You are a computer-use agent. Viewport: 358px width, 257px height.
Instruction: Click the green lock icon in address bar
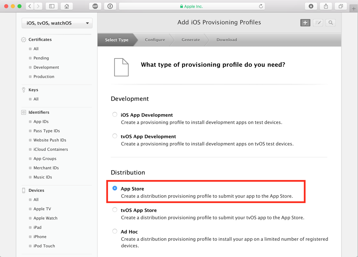[182, 6]
